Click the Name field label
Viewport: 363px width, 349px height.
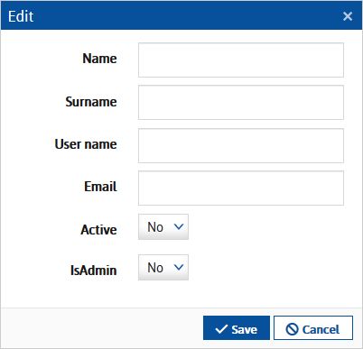pyautogui.click(x=99, y=59)
